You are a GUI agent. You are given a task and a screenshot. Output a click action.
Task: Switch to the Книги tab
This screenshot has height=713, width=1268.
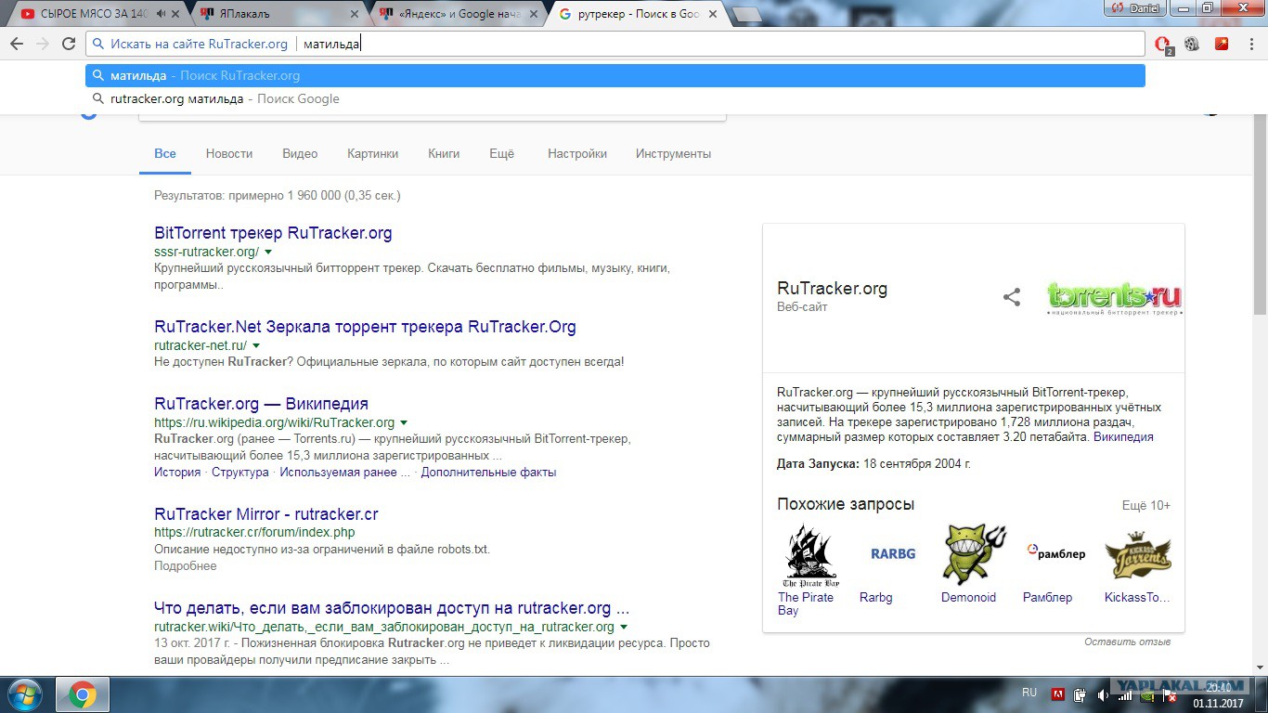pyautogui.click(x=444, y=154)
